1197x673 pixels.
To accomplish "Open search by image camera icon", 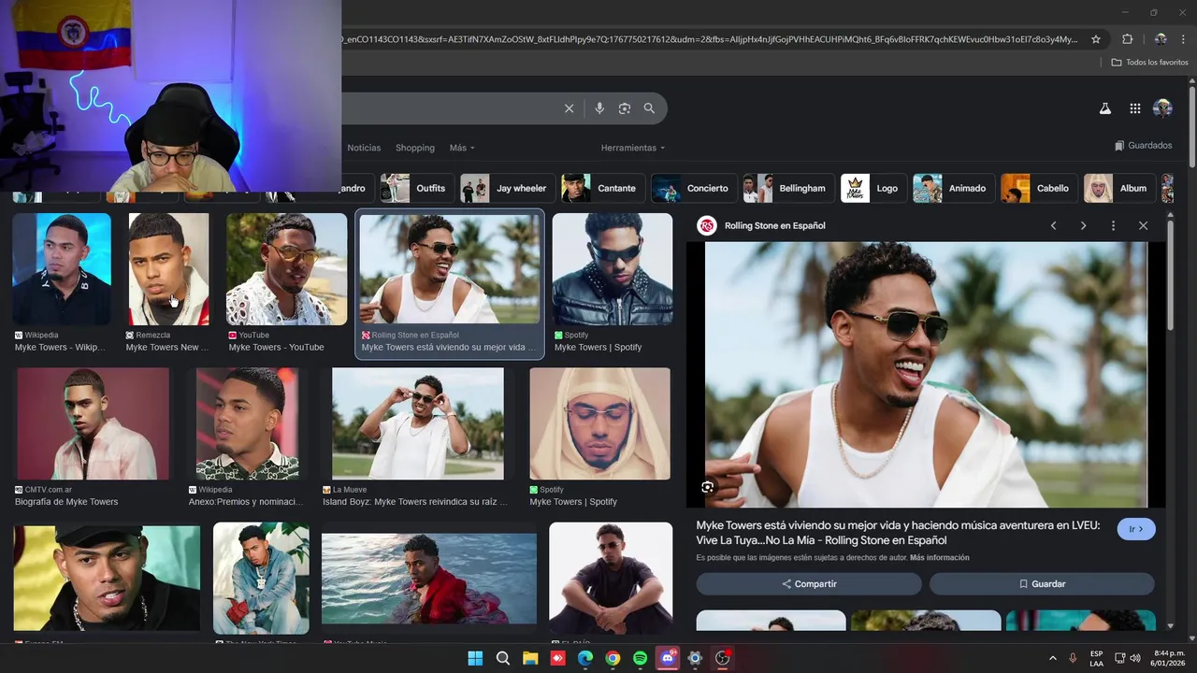I will pos(625,108).
